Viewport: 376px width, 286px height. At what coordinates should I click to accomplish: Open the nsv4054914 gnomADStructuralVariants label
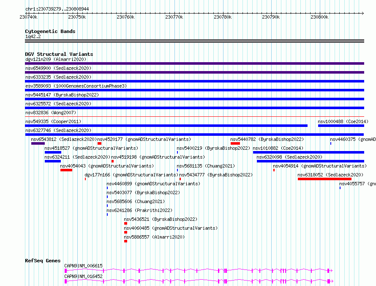320,166
